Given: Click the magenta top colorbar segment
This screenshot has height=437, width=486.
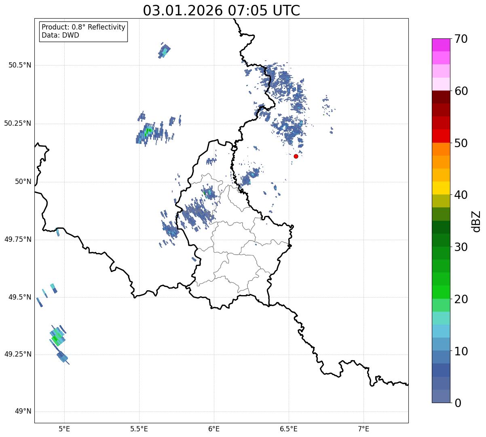Looking at the screenshot, I should coord(441,45).
